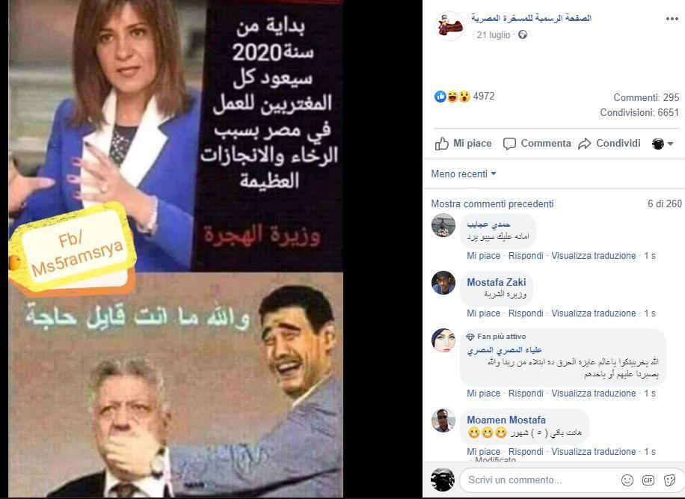This screenshot has height=499, width=685.
Task: Expand the Meno recenti sort dropdown
Action: [464, 174]
